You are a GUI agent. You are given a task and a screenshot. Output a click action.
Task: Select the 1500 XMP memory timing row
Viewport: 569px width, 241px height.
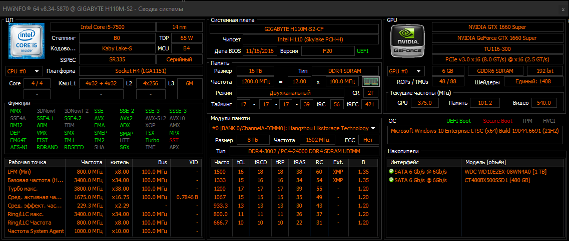pos(294,172)
